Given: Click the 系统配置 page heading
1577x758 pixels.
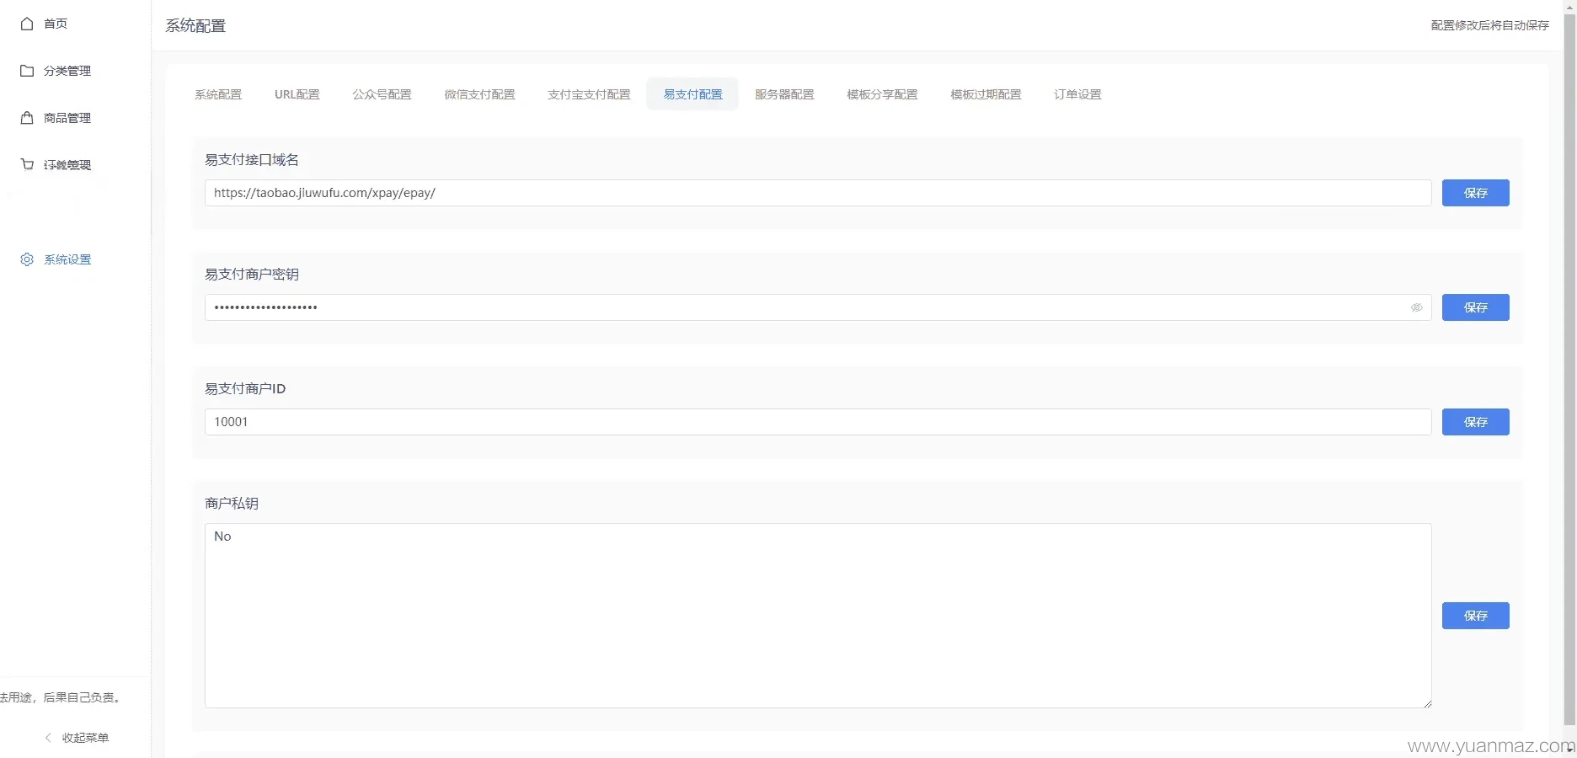Looking at the screenshot, I should 195,26.
